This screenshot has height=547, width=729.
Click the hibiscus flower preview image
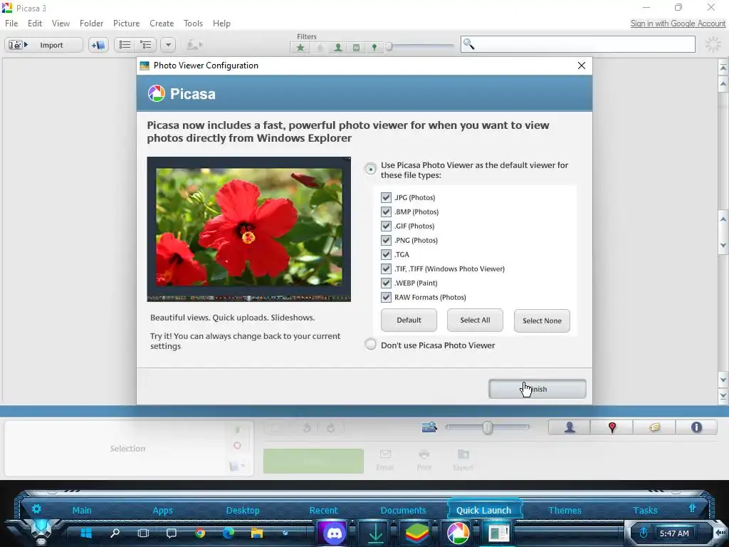coord(248,229)
